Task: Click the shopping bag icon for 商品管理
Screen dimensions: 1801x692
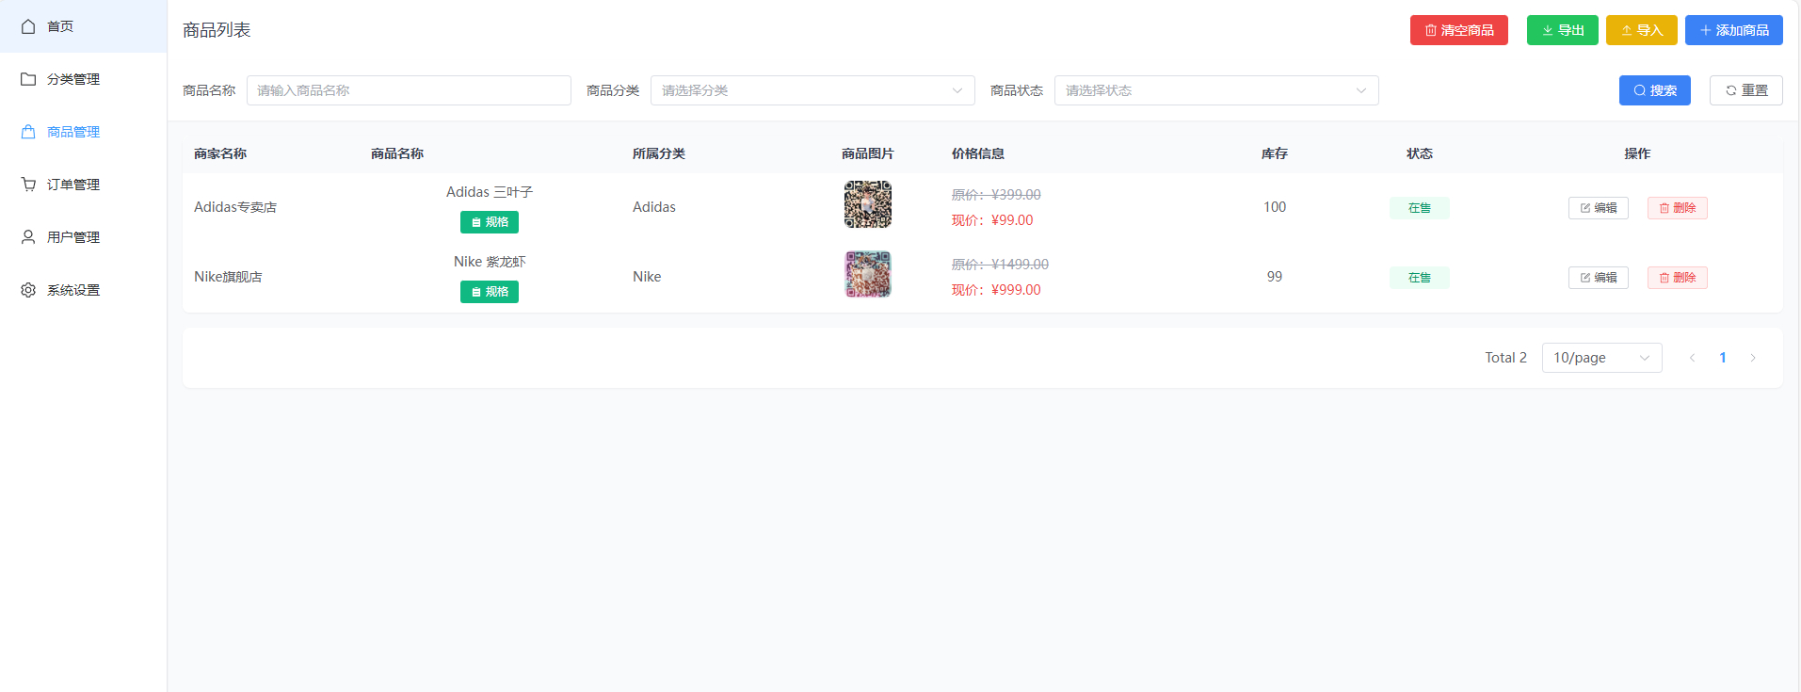Action: 28,132
